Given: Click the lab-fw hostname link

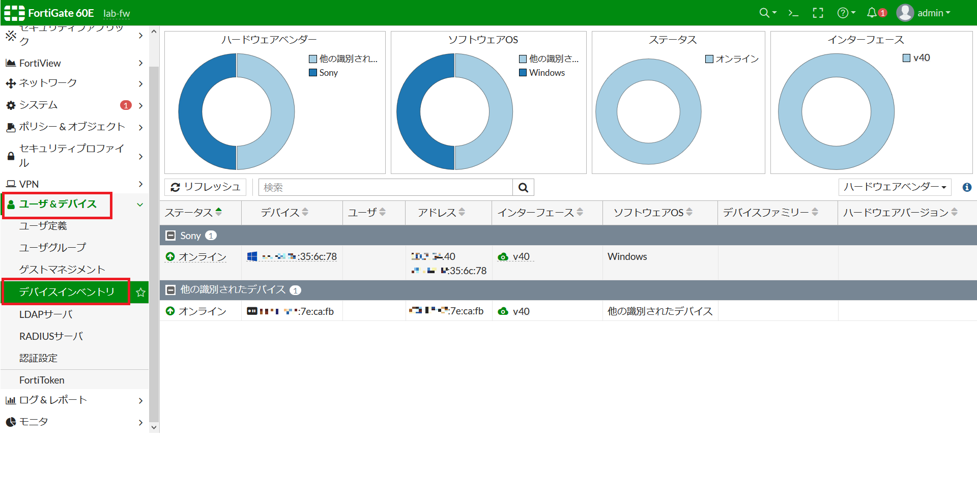Looking at the screenshot, I should [x=117, y=13].
